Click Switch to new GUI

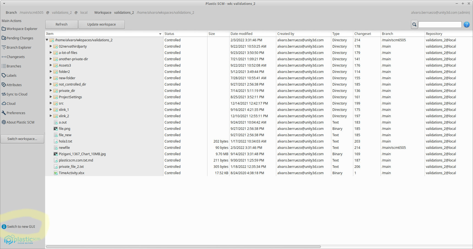coord(21,226)
